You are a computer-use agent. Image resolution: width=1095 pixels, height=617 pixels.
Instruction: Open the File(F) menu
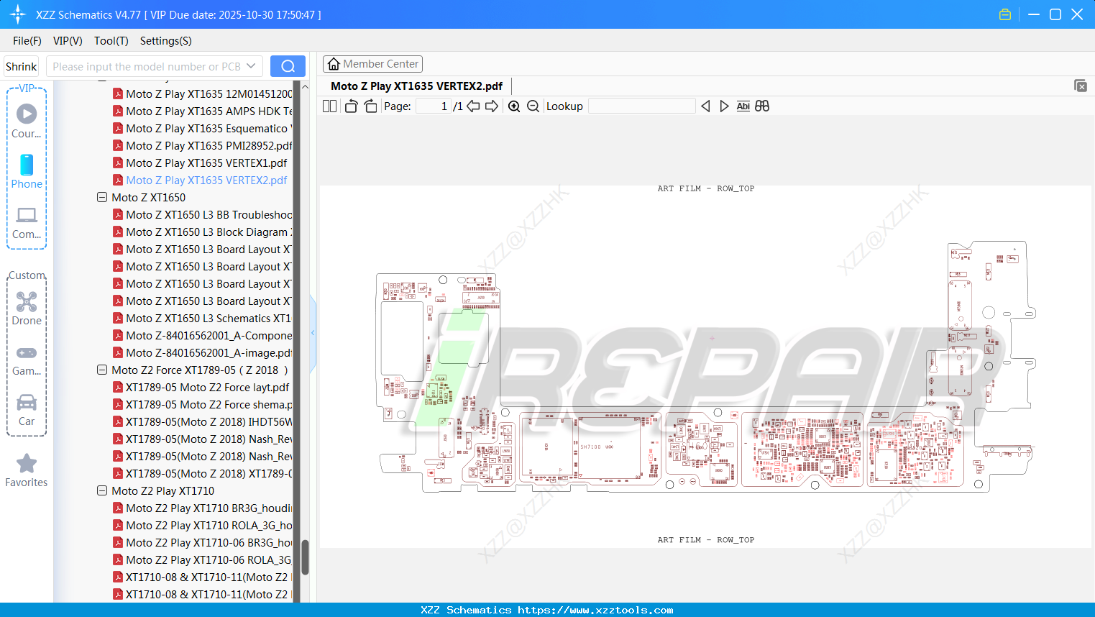(27, 41)
